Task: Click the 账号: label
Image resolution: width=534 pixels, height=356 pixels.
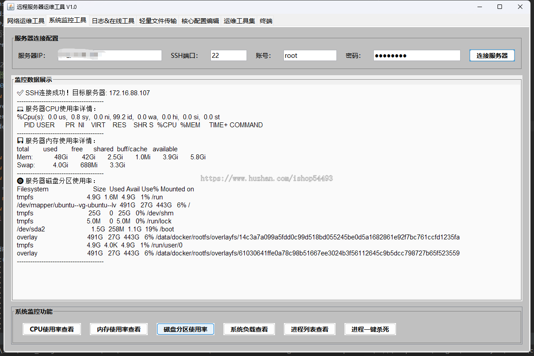Action: [x=263, y=56]
